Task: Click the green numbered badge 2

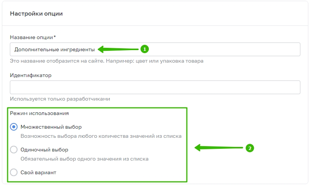Action: (x=250, y=148)
